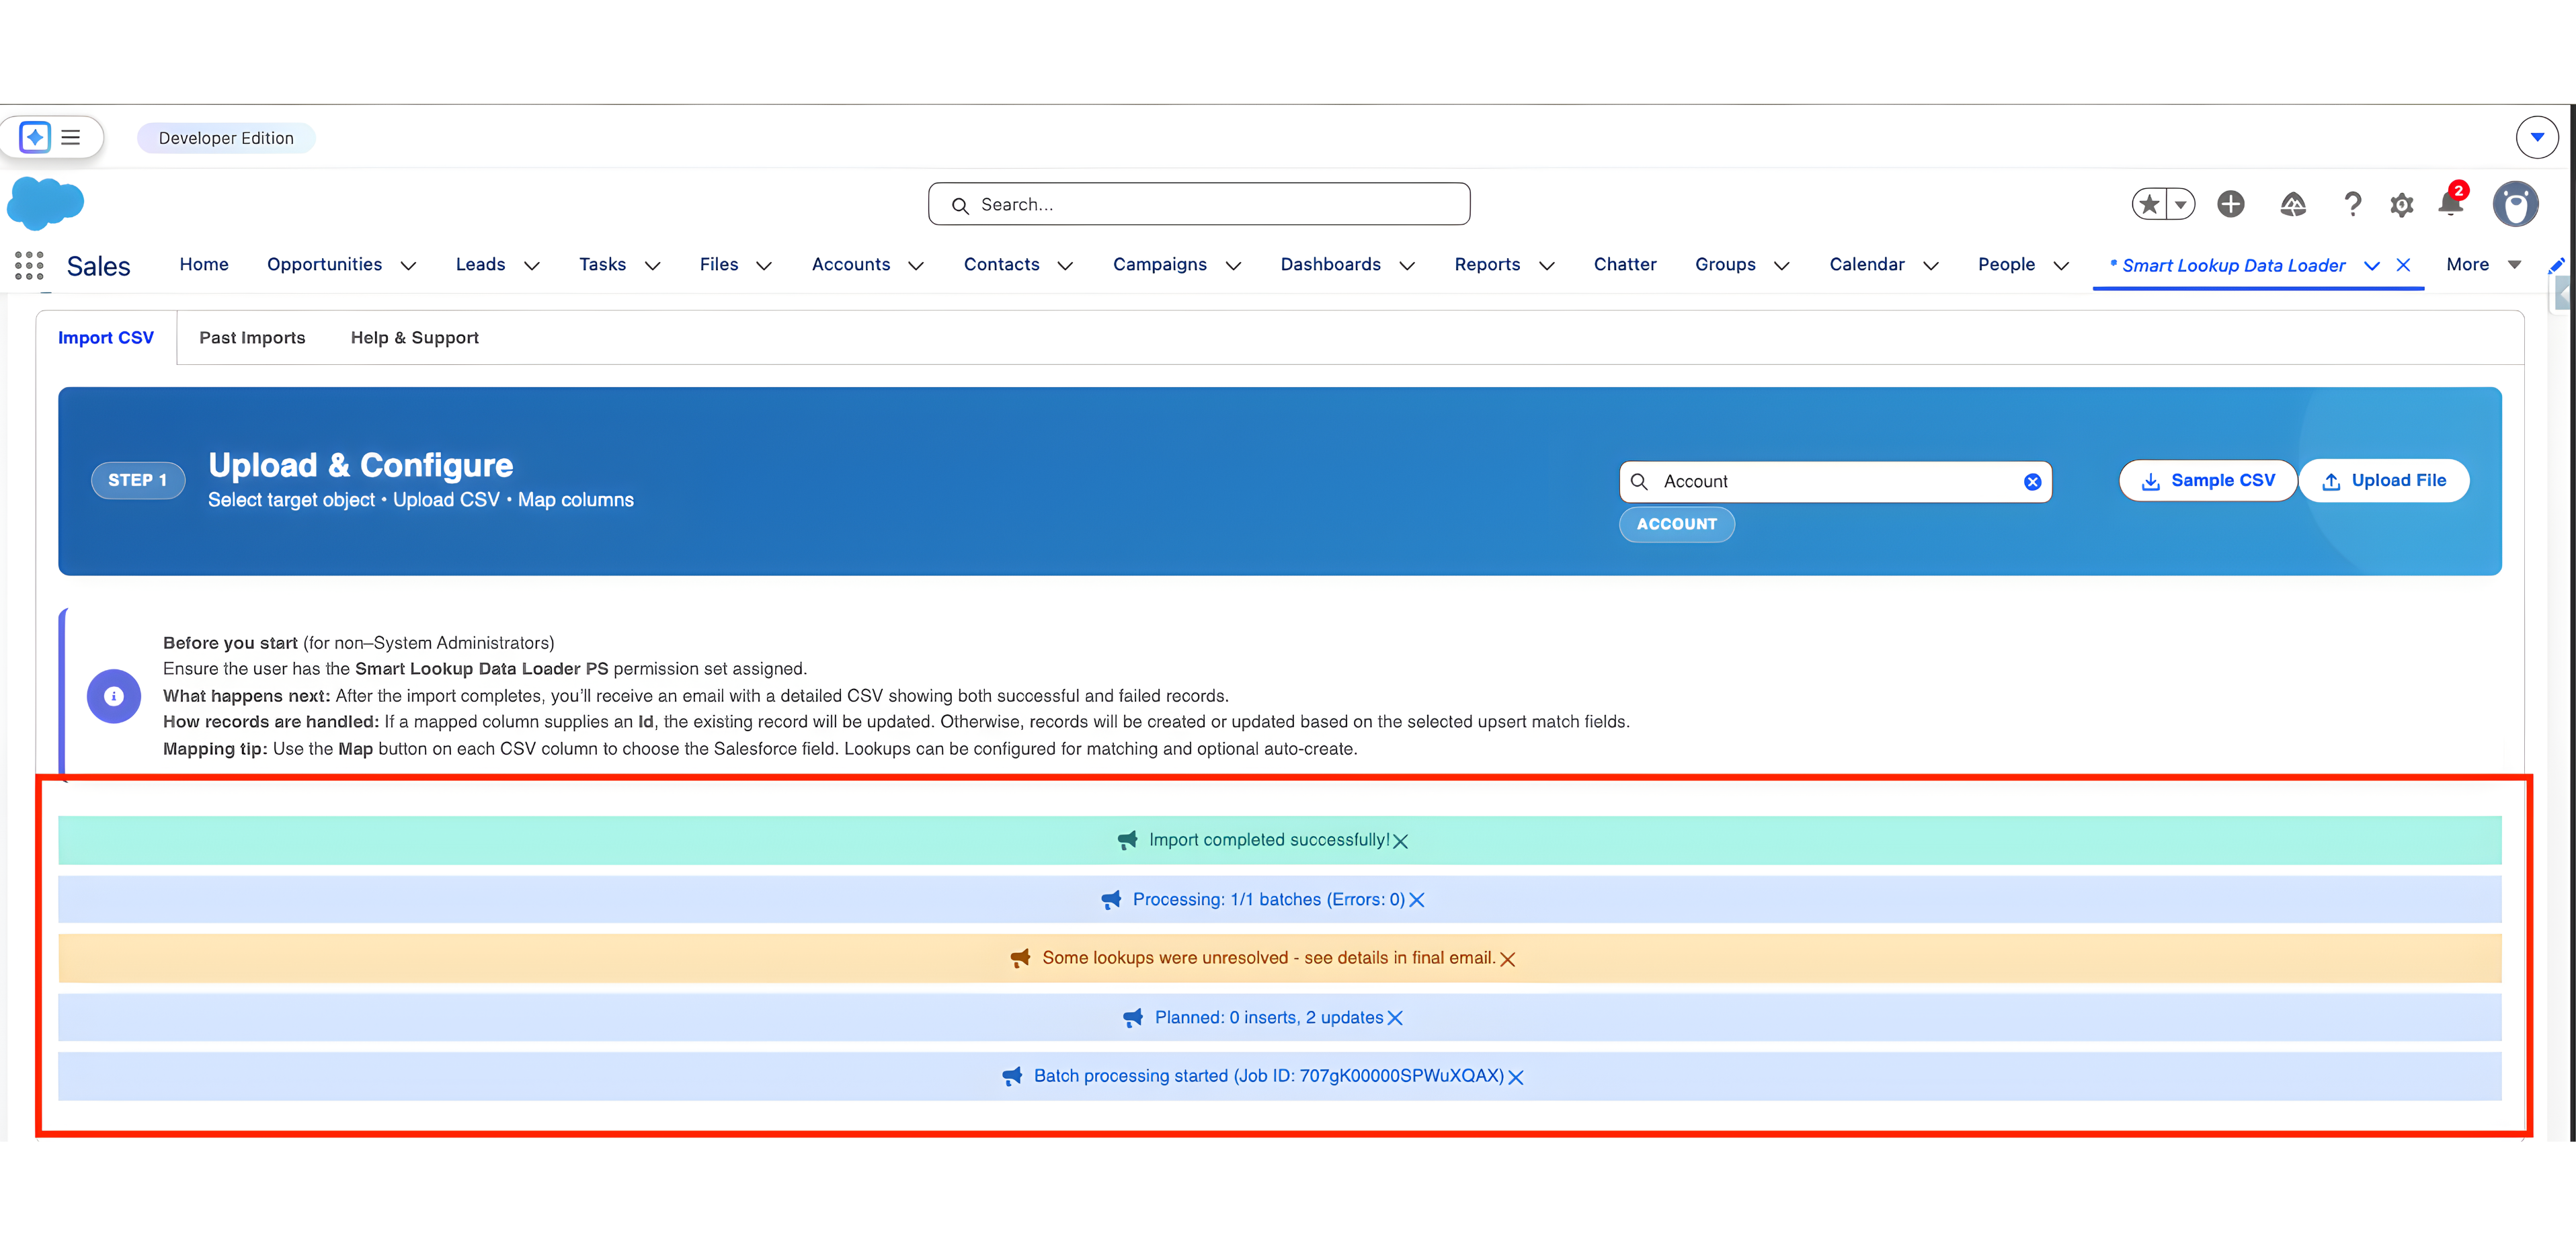The image size is (2576, 1246).
Task: View notifications via the bell icon
Action: (x=2450, y=204)
